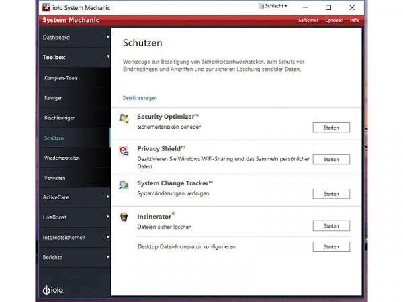The image size is (403, 302).
Task: Click 'Systemänderungen verfolgen' description text
Action: (x=173, y=193)
